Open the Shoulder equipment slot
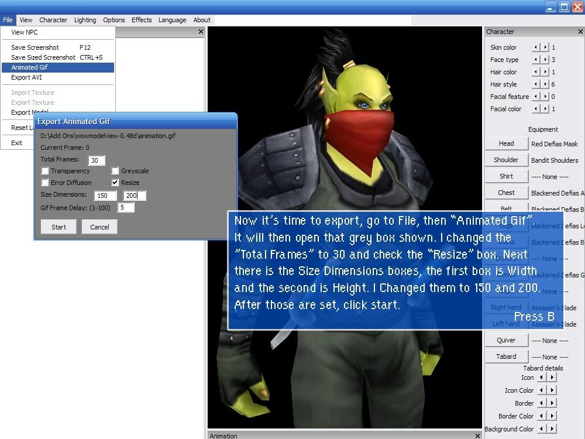Viewport: 585px width, 439px height. click(x=506, y=160)
